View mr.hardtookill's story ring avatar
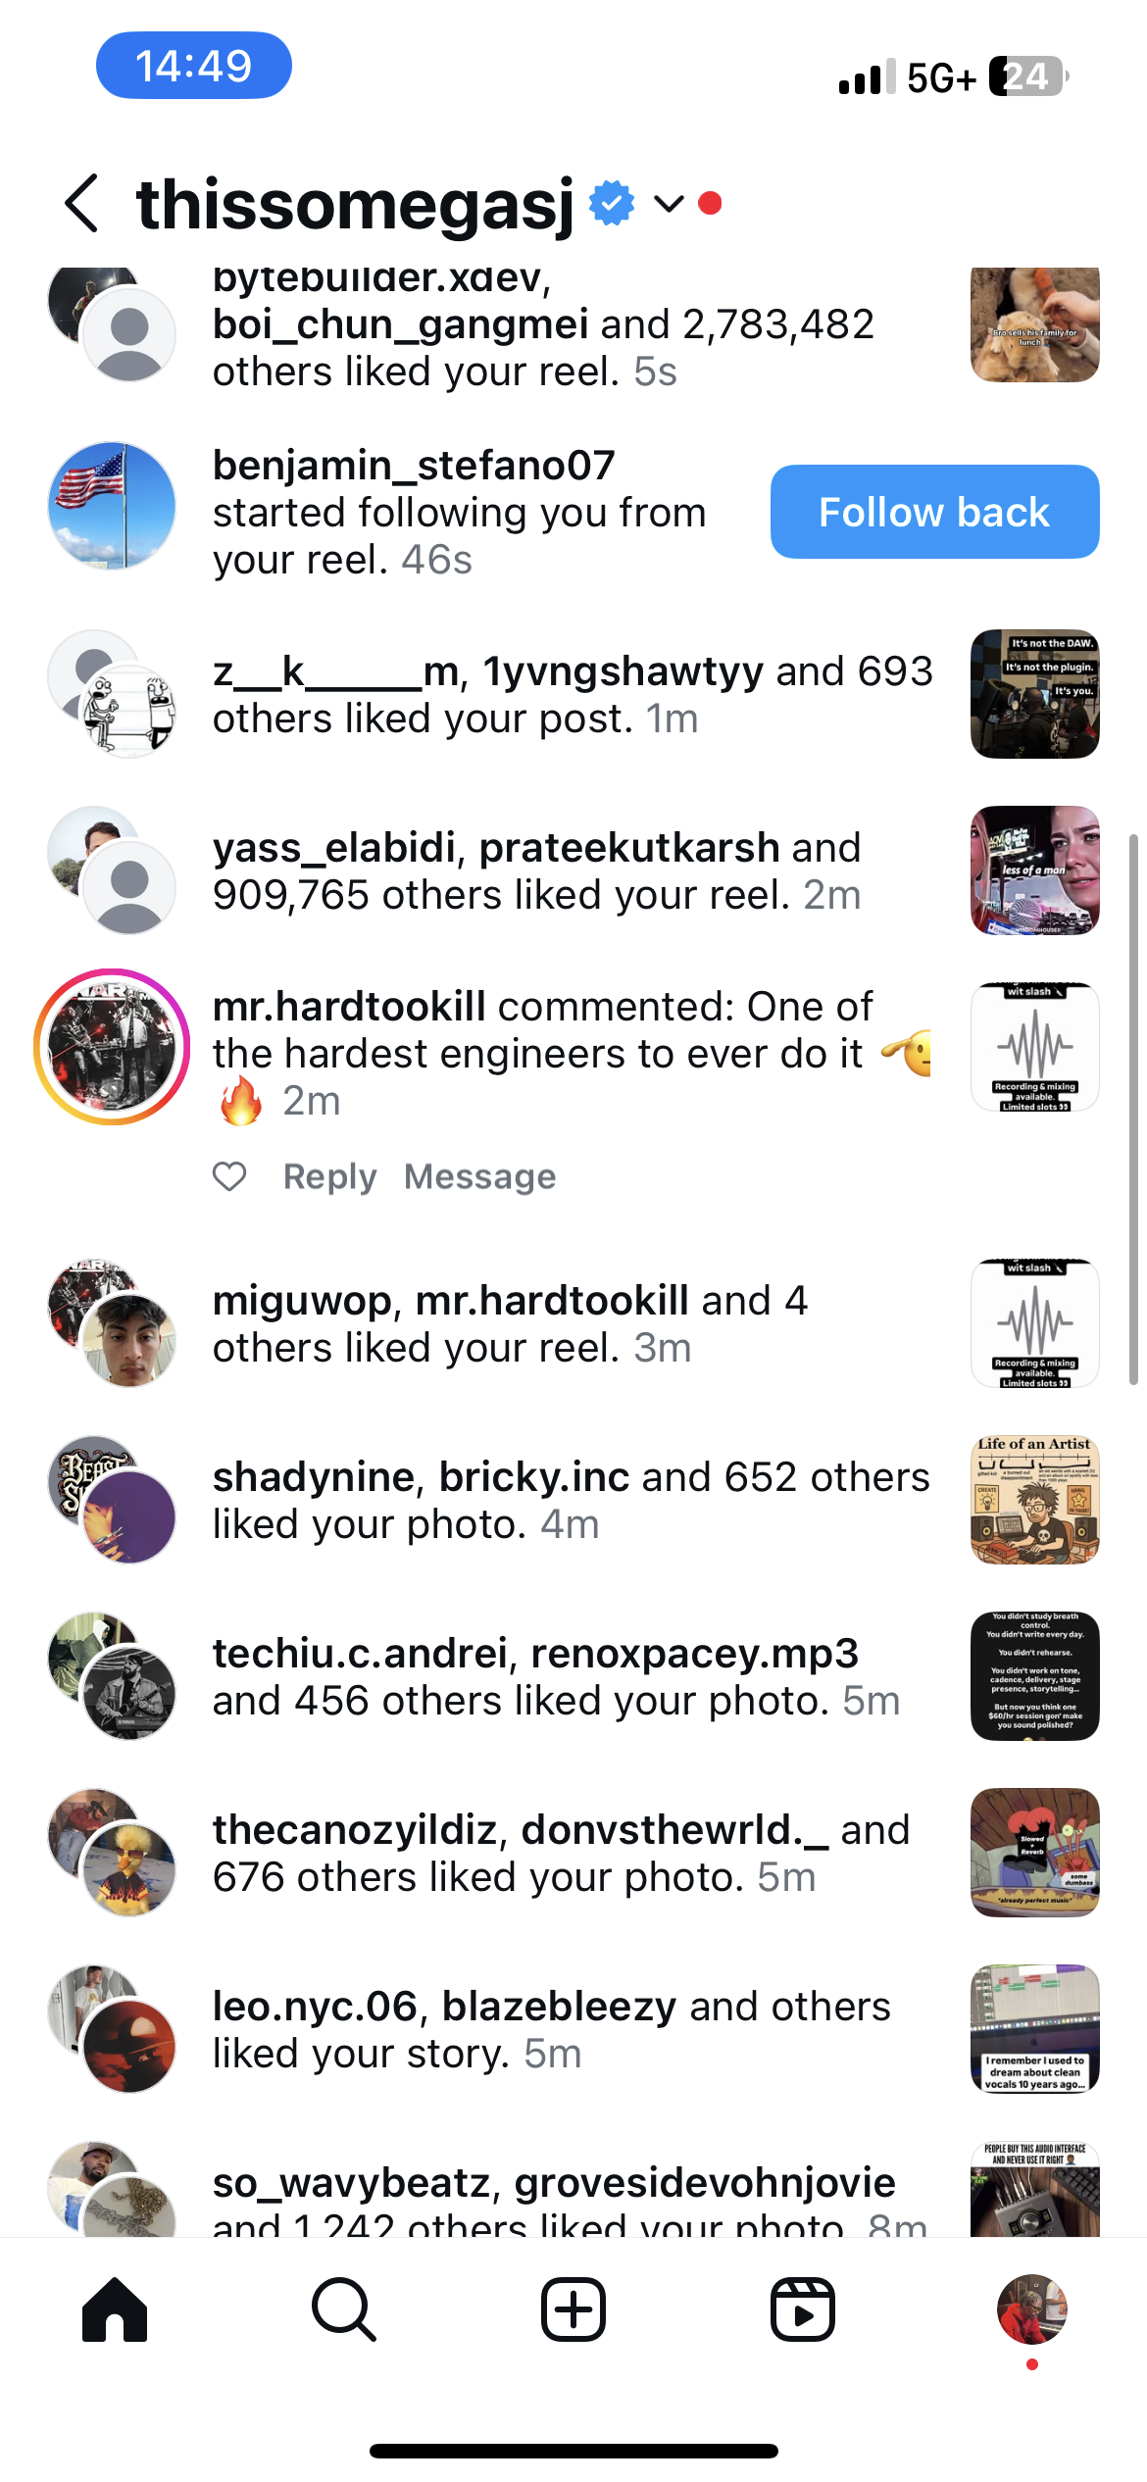Screen dimensions: 1147x2482 [x=112, y=1047]
